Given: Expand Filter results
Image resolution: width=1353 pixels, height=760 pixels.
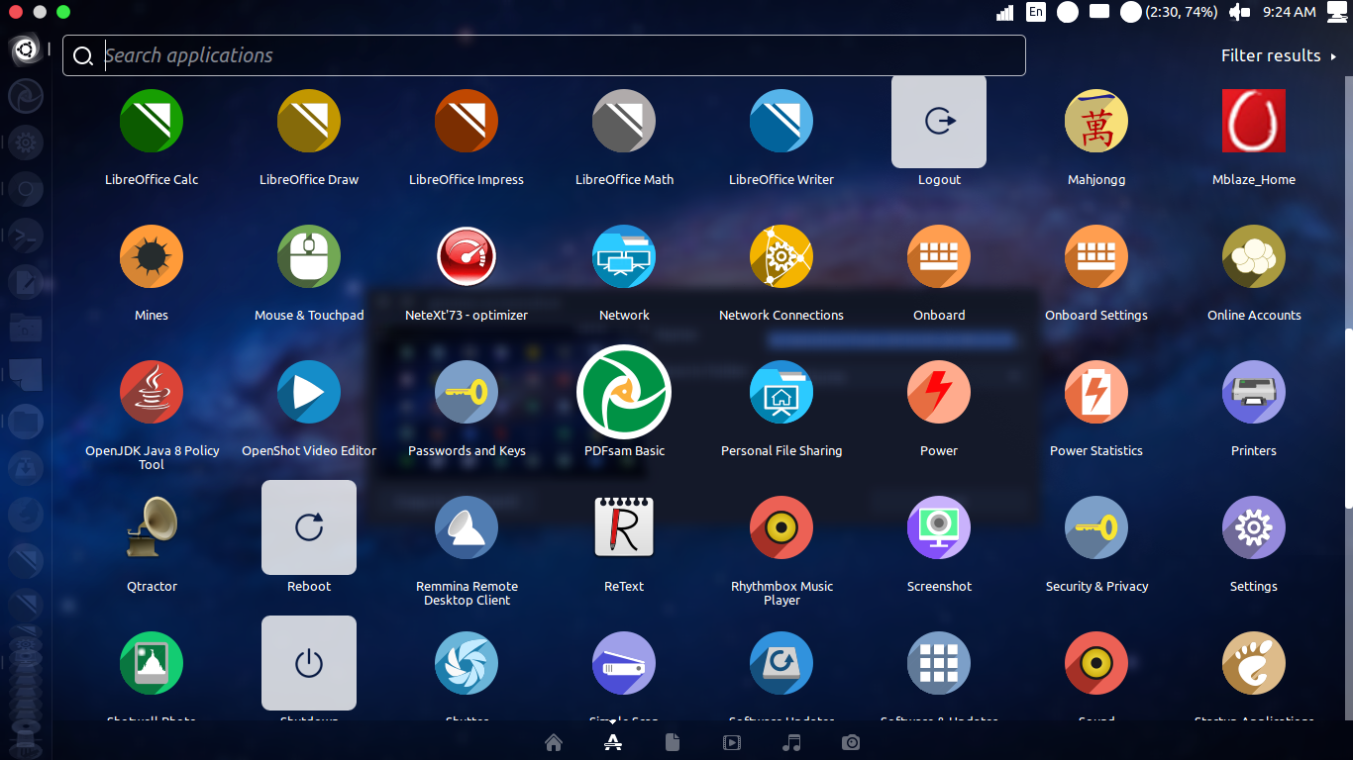Looking at the screenshot, I should (1279, 55).
